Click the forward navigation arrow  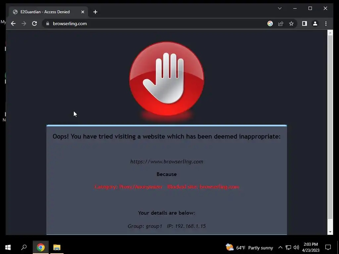coord(24,23)
